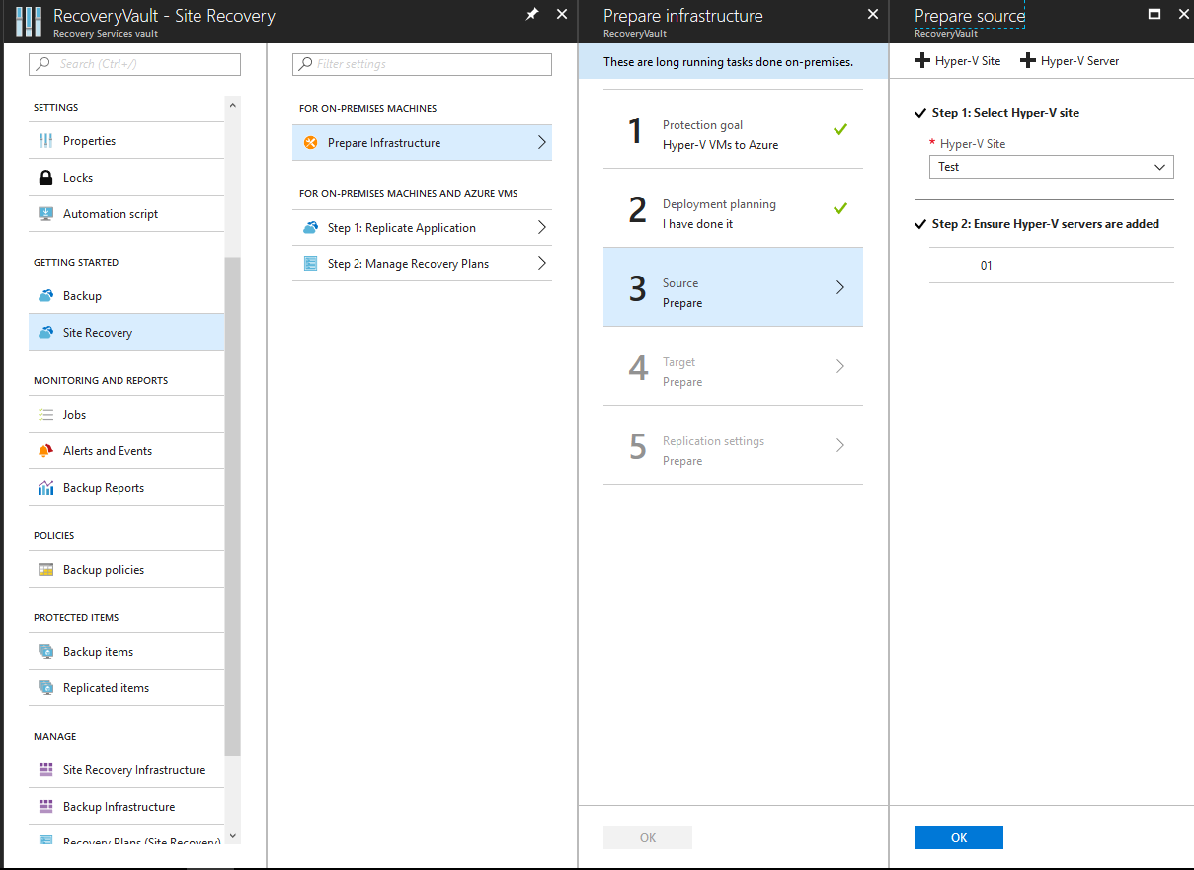Pin the RecoveryVault blade
1194x870 pixels.
point(532,14)
